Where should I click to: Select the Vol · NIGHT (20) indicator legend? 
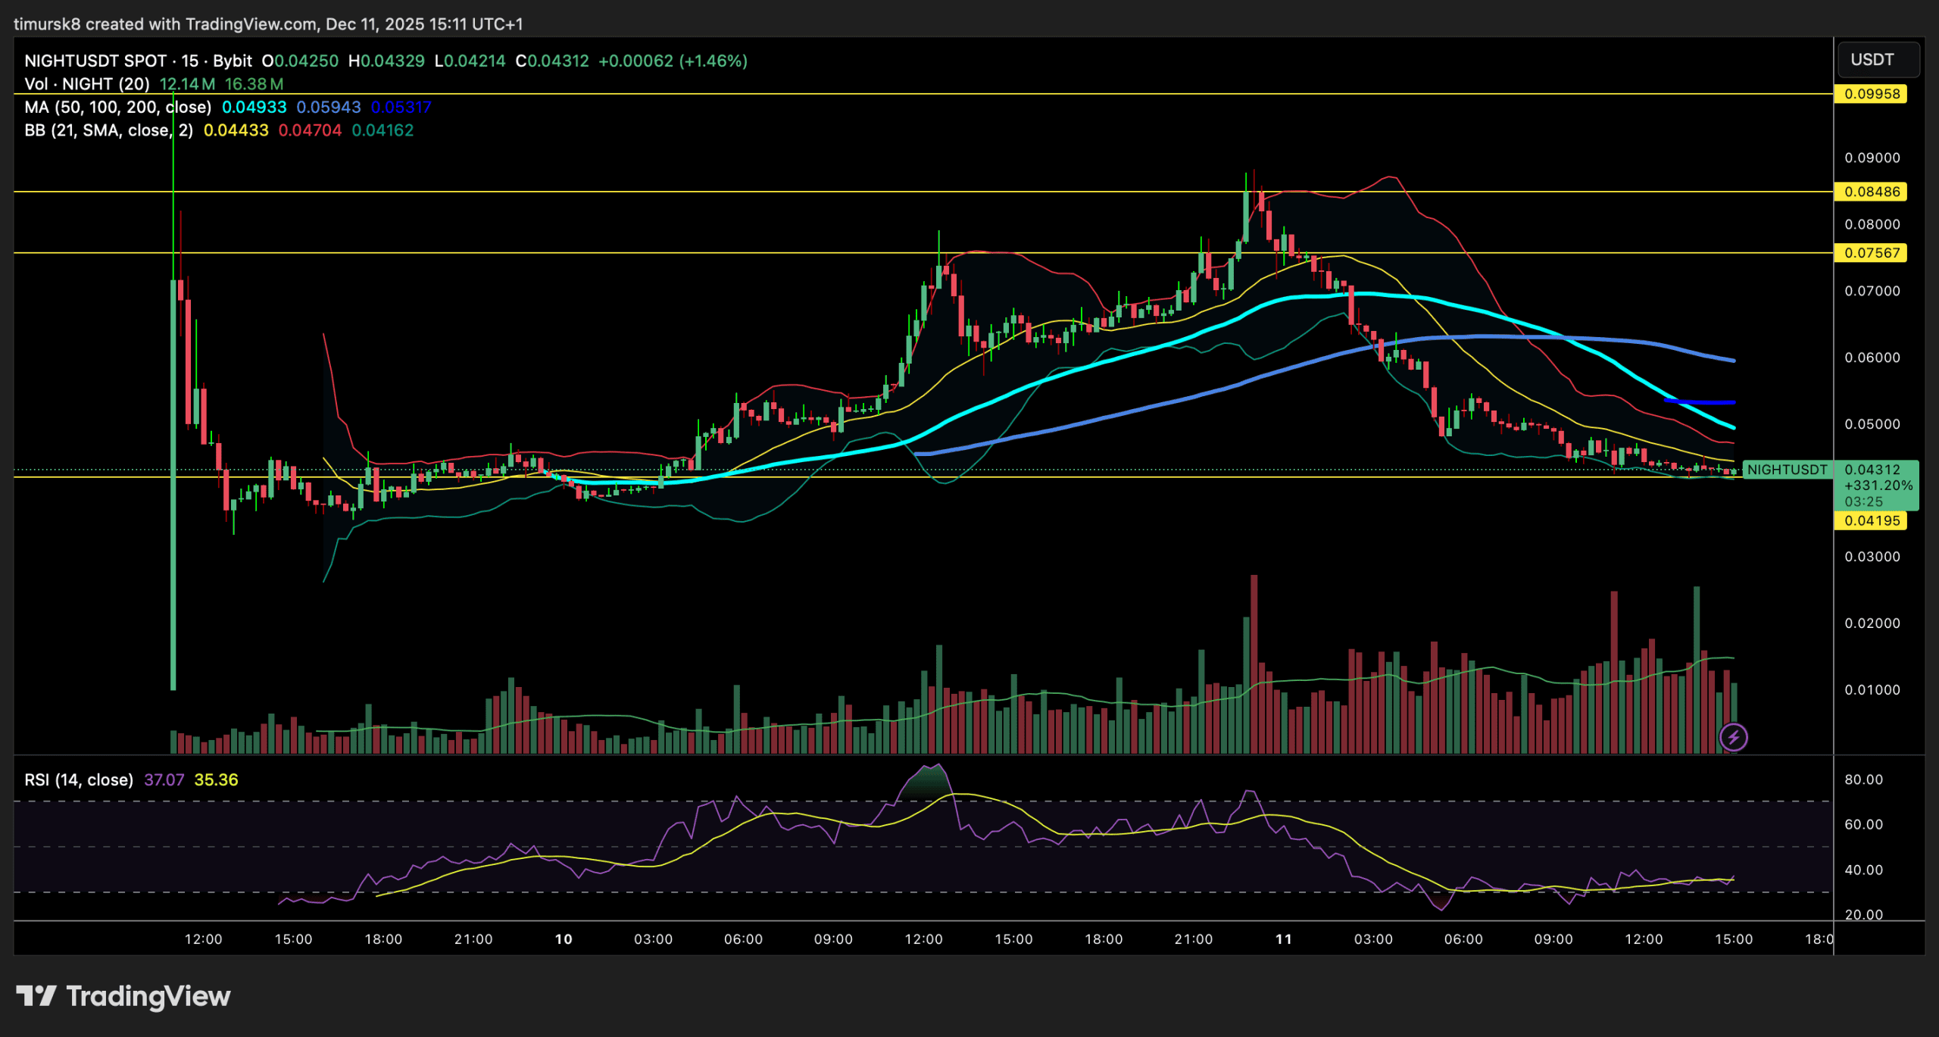[x=86, y=84]
